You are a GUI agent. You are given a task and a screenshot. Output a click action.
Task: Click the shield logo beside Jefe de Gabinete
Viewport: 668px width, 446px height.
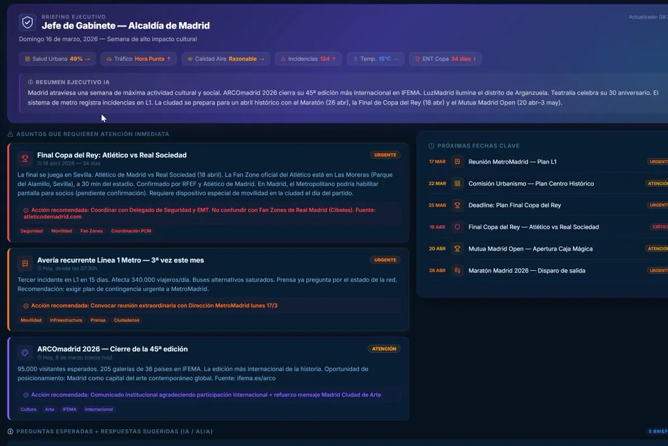click(27, 23)
